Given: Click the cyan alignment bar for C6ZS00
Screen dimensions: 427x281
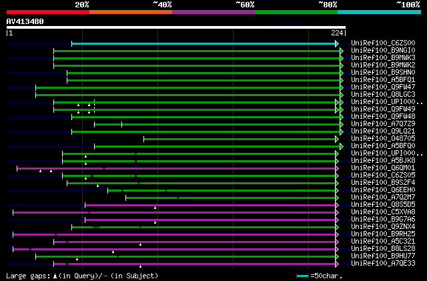Looking at the screenshot, I should [x=203, y=43].
